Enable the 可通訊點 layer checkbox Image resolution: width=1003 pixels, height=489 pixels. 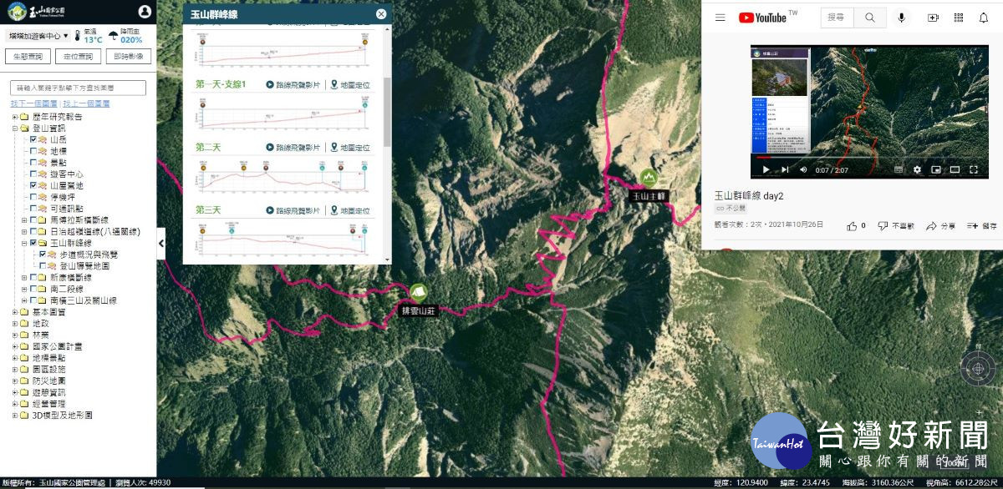pos(33,209)
